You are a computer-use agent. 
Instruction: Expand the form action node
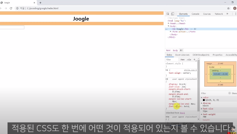pos(171,32)
